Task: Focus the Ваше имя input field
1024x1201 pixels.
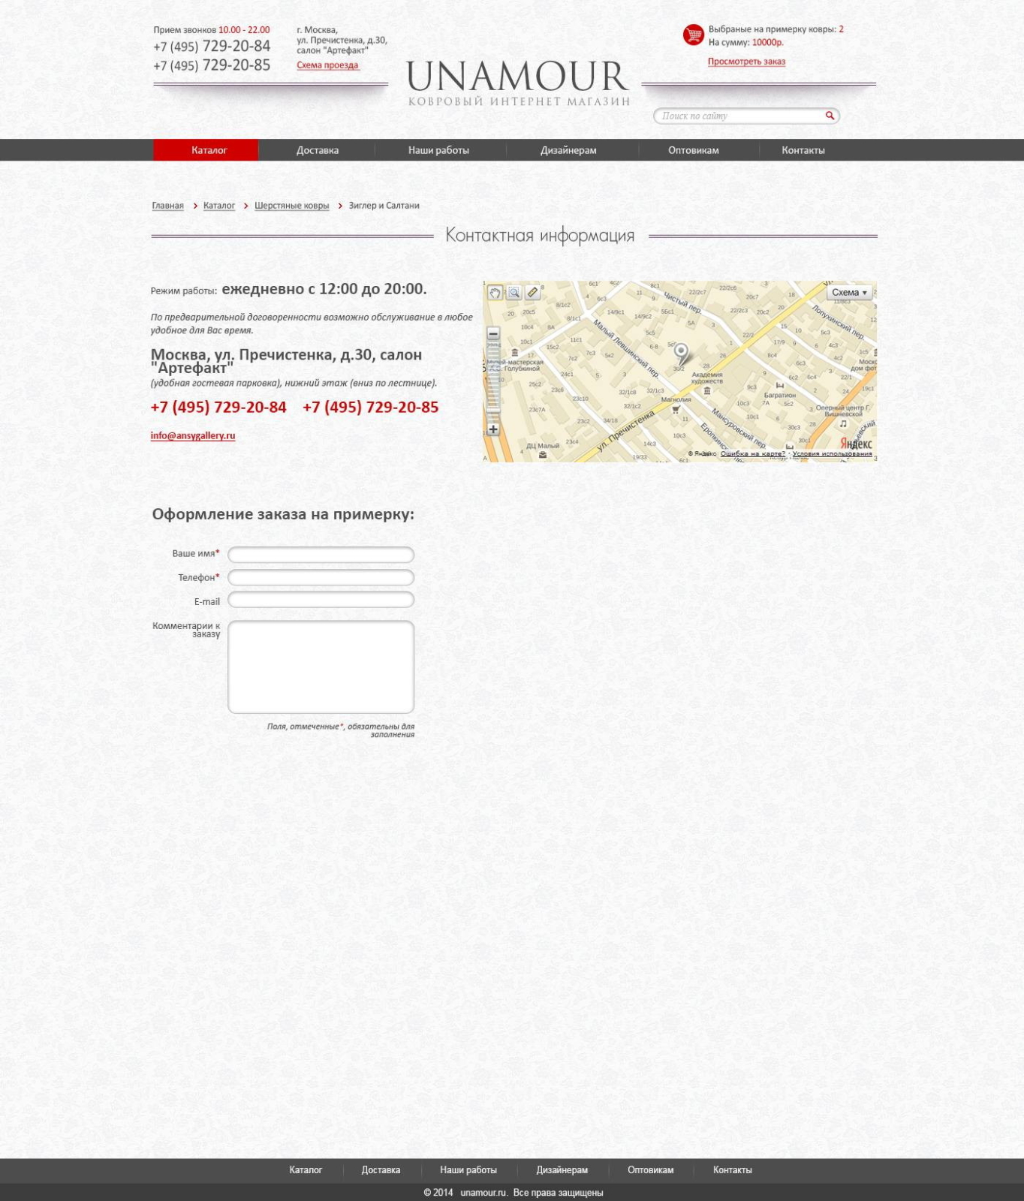Action: [321, 555]
